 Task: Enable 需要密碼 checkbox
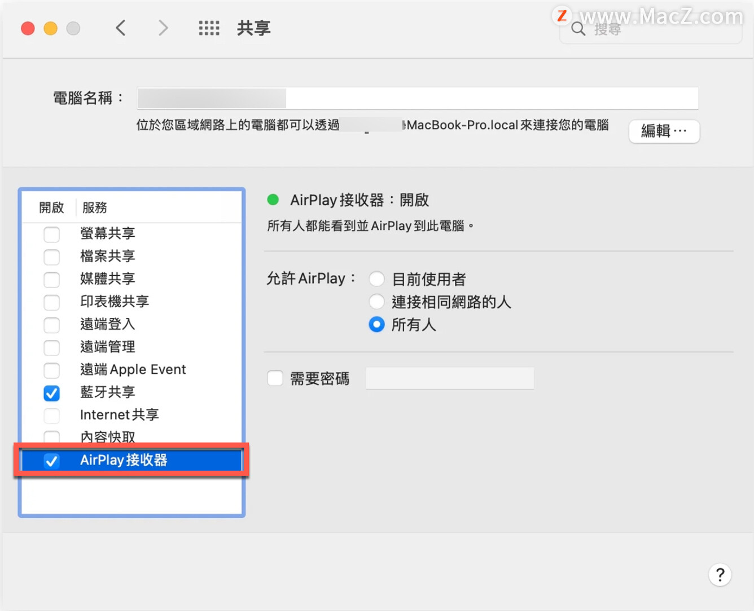[275, 378]
